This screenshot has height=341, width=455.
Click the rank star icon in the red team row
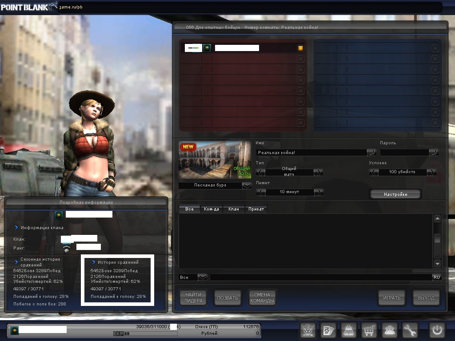207,48
